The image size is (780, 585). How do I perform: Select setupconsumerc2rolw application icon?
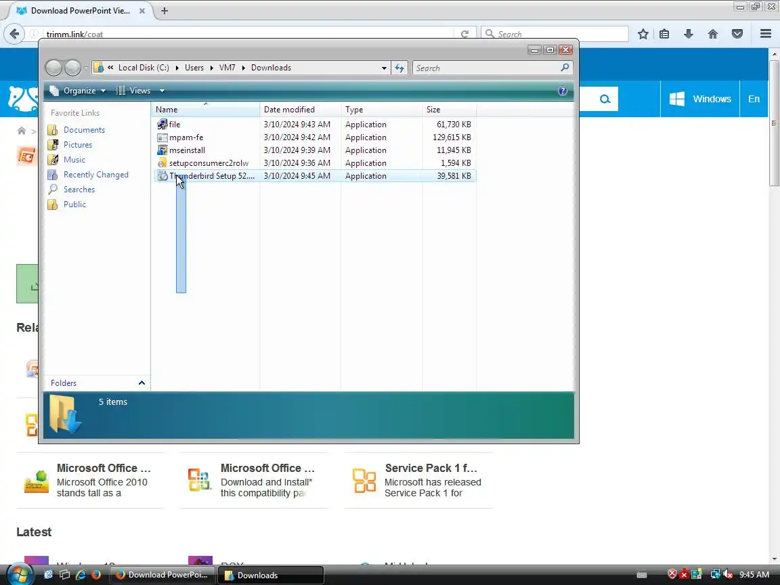point(162,163)
